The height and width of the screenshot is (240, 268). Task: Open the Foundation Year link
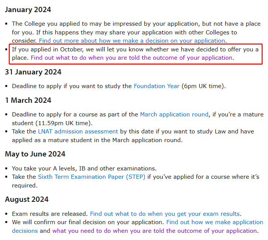pos(157,86)
